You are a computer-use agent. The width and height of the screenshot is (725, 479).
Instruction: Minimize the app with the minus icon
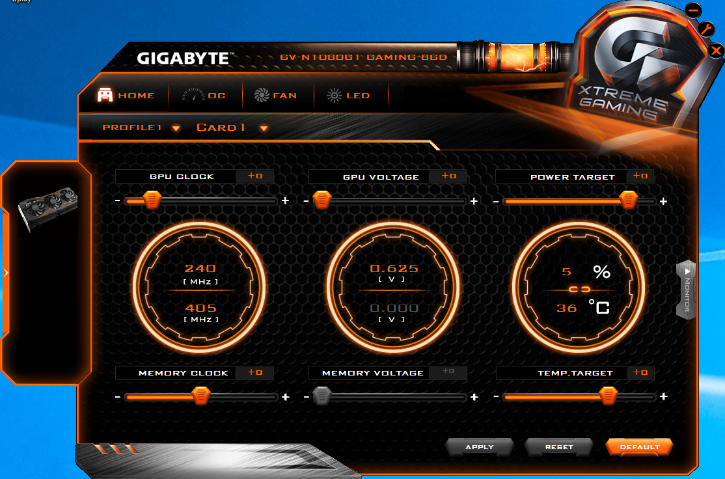click(693, 10)
